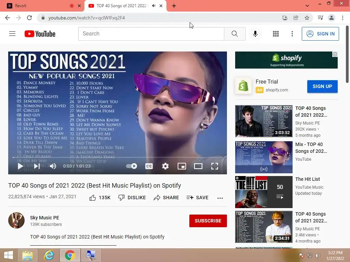Open Shawn Mendes 3:03:52 video thumbnail
The image size is (350, 262).
point(264,121)
